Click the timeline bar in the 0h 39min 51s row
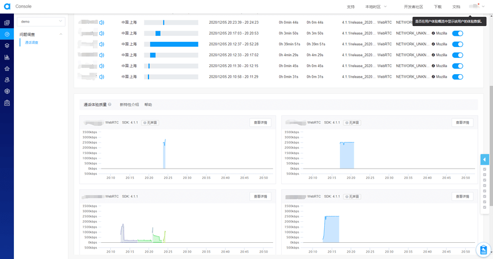The height and width of the screenshot is (259, 493). tap(171, 44)
